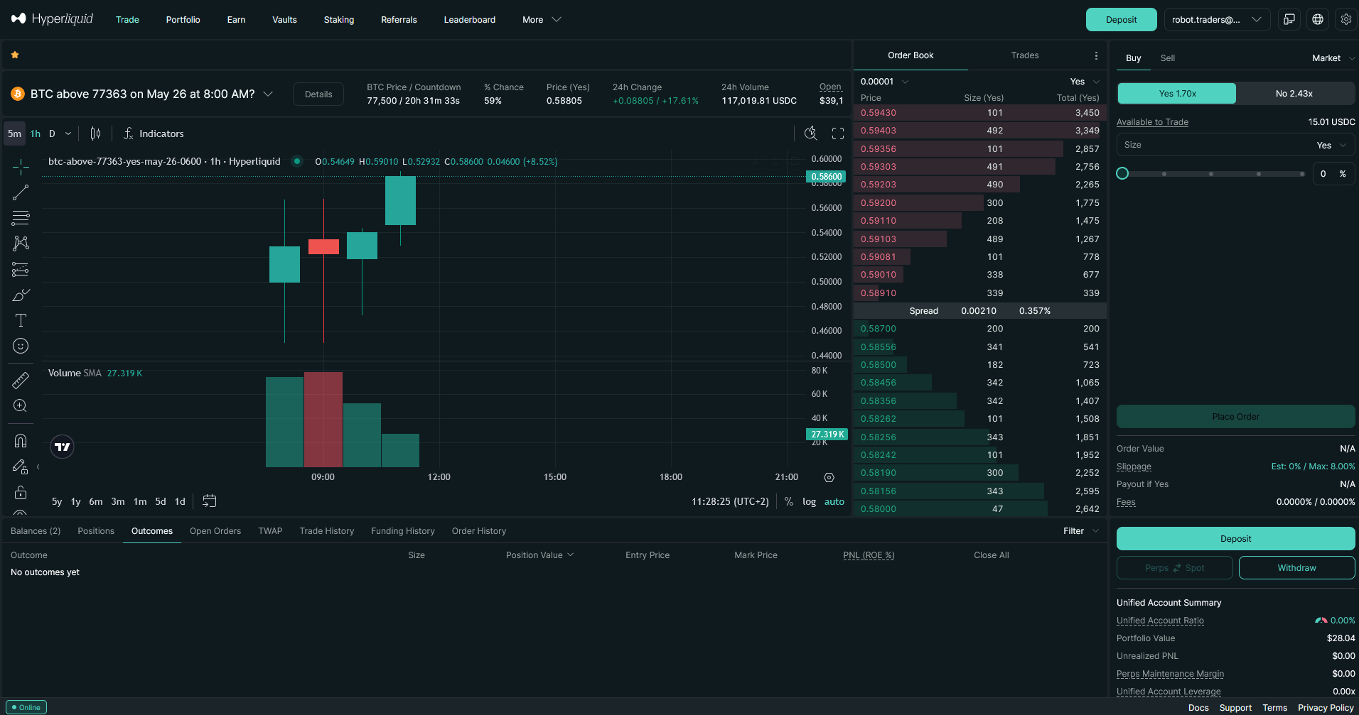The width and height of the screenshot is (1359, 715).
Task: Click the app download device icon
Action: point(1289,20)
